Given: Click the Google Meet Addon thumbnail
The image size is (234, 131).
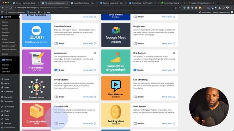Looking at the screenshot, I should pyautogui.click(x=116, y=35).
